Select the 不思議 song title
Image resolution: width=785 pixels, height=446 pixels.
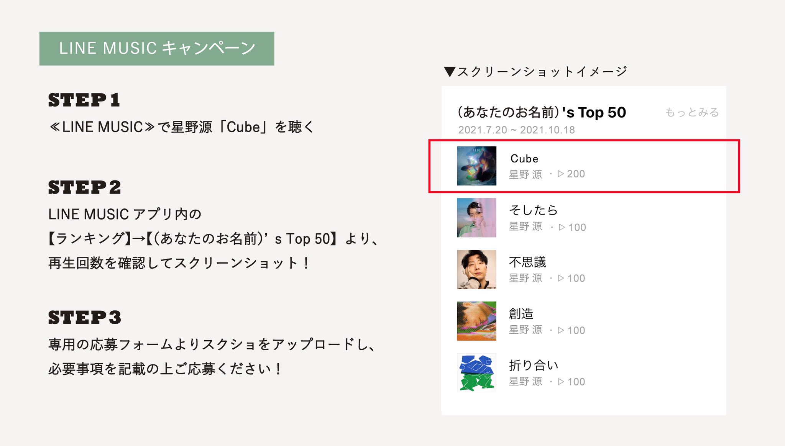[x=527, y=262]
